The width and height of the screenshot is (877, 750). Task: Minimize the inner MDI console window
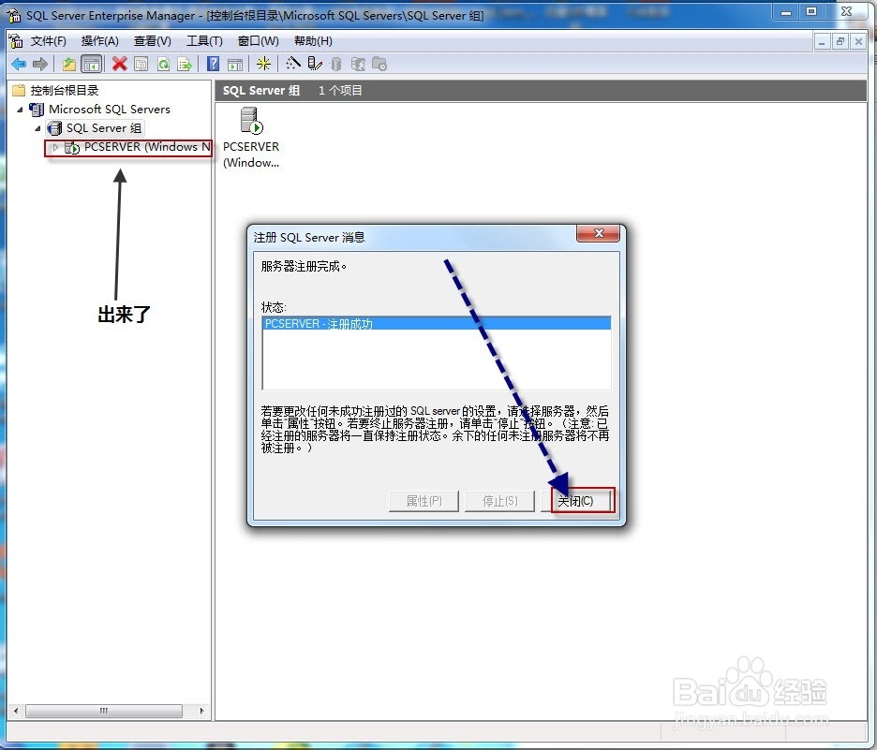tap(822, 41)
